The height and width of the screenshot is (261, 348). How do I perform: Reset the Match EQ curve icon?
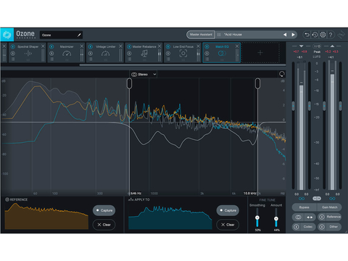pos(282,74)
